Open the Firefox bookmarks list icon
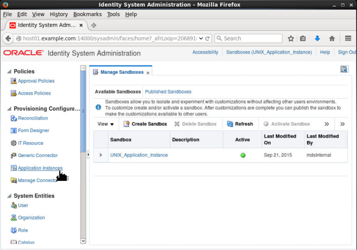 (x=303, y=39)
